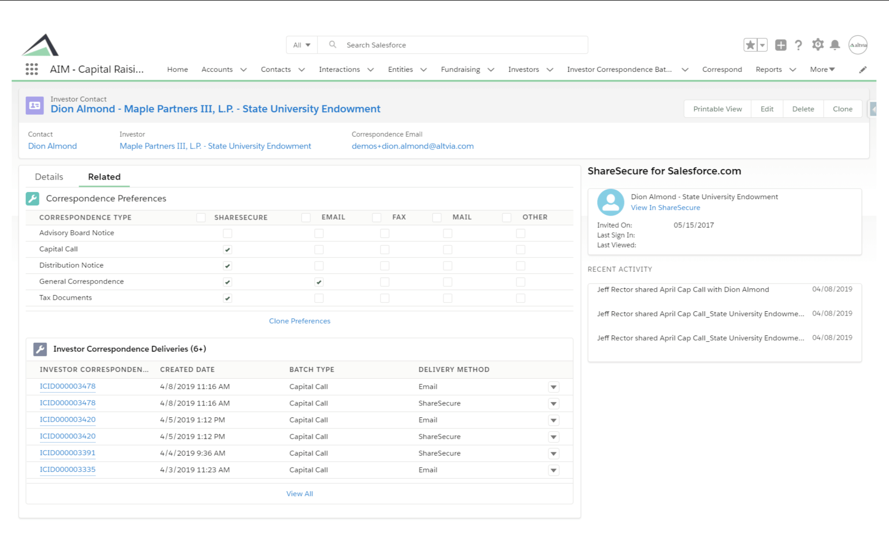Open the Setup gear icon

point(817,45)
